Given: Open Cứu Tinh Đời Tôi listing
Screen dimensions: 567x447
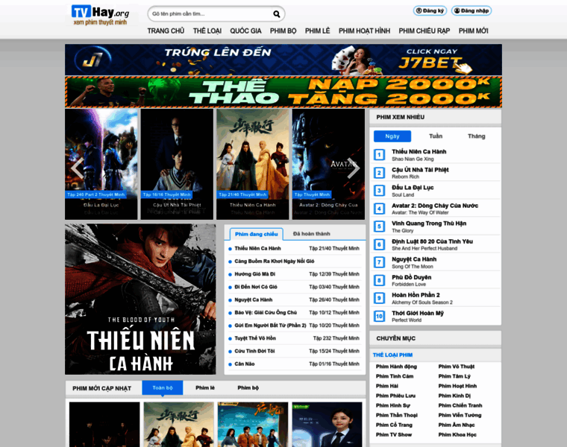Looking at the screenshot, I should (254, 351).
